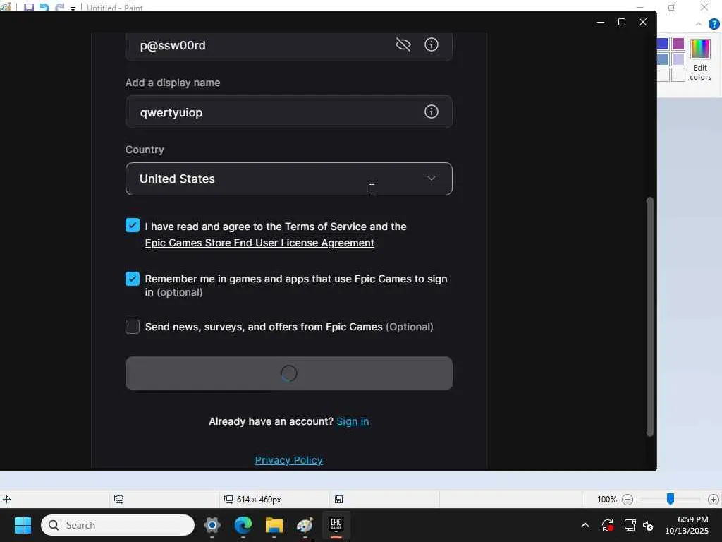Click the password field with p@ssw00rd
This screenshot has height=542, width=722.
[288, 46]
